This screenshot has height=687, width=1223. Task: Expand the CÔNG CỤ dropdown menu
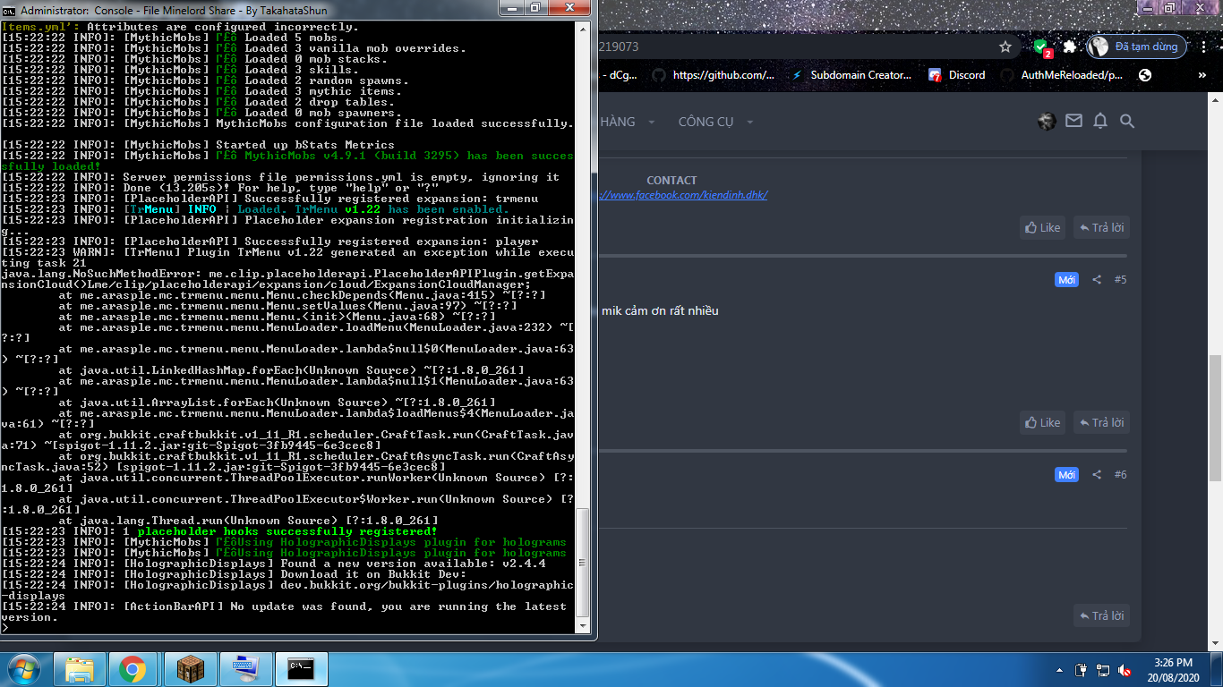click(715, 122)
